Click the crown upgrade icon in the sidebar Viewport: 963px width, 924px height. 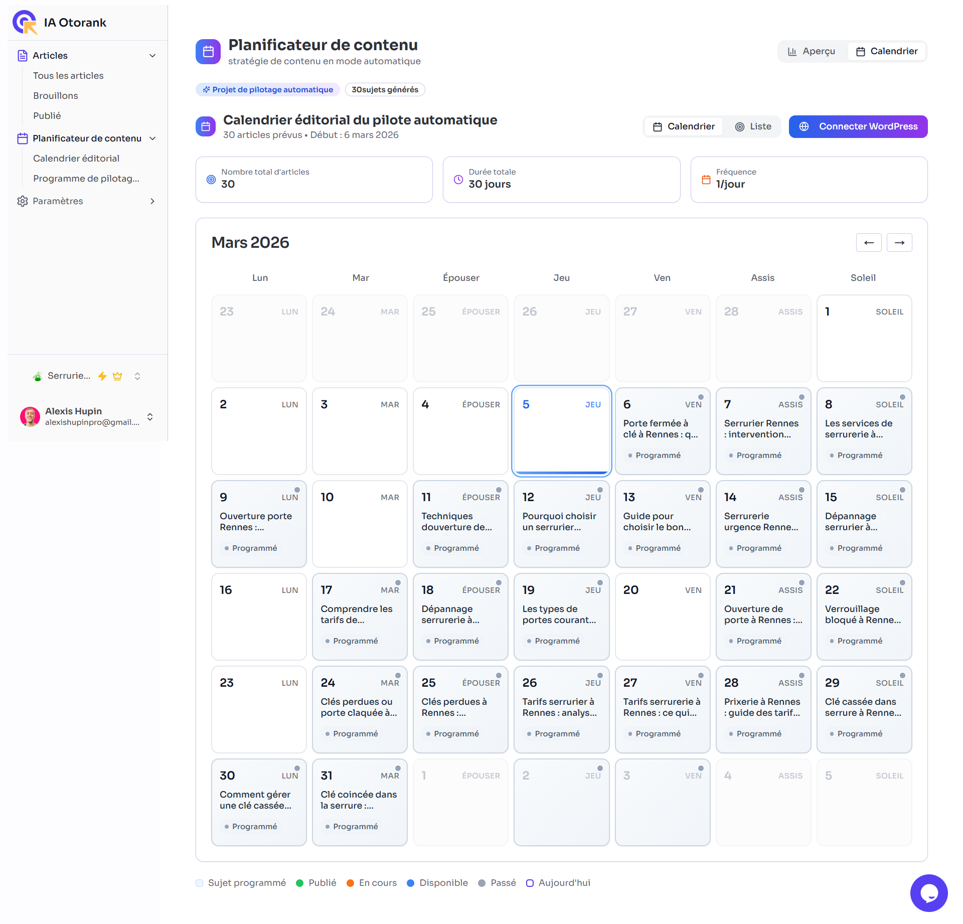point(117,376)
